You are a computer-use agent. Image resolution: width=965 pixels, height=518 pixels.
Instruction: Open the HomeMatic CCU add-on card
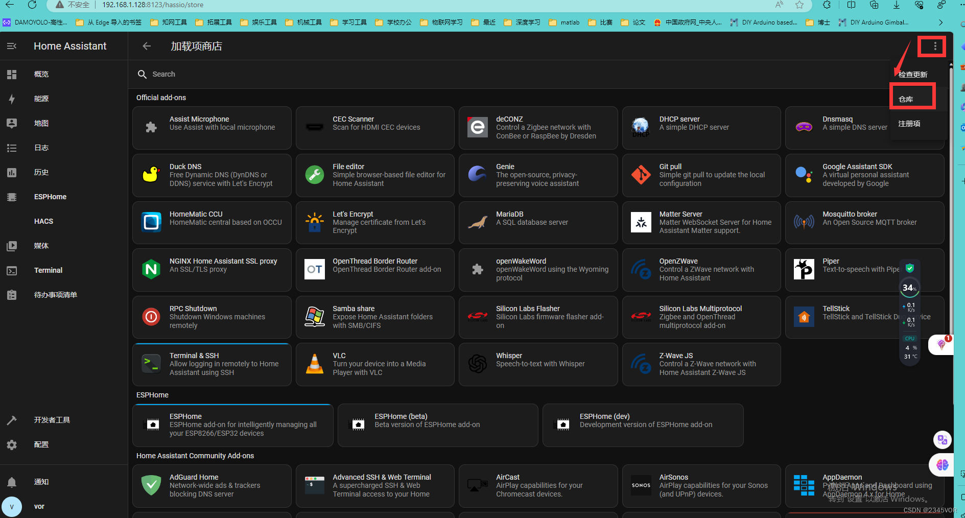point(211,222)
